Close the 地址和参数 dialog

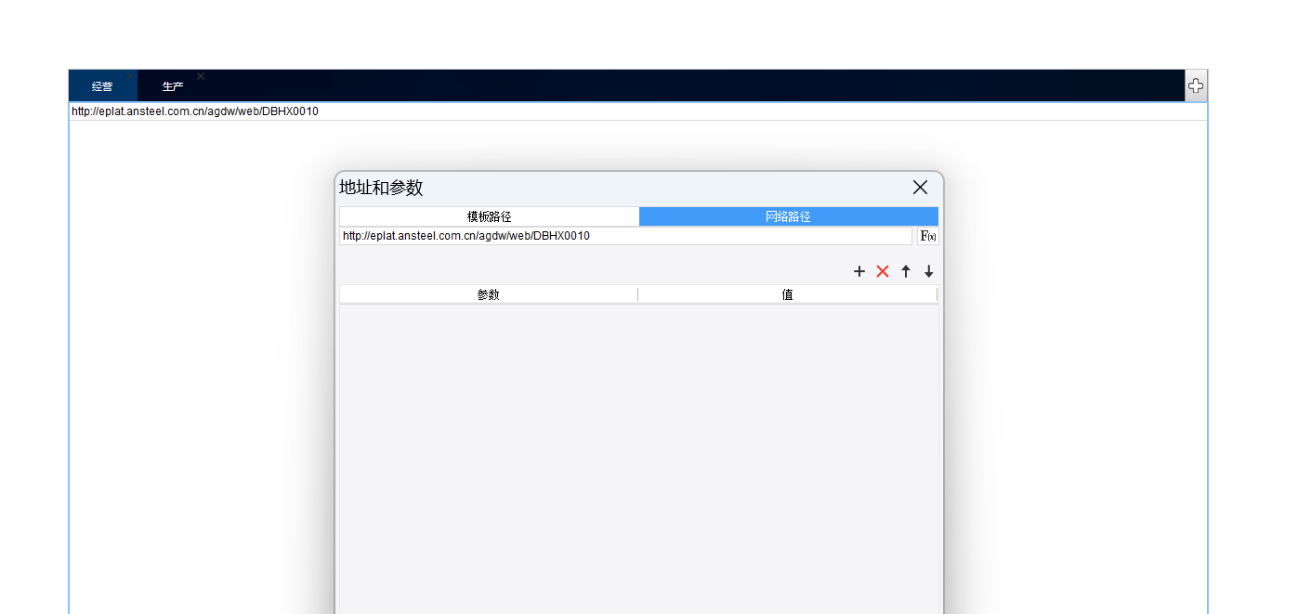point(920,188)
